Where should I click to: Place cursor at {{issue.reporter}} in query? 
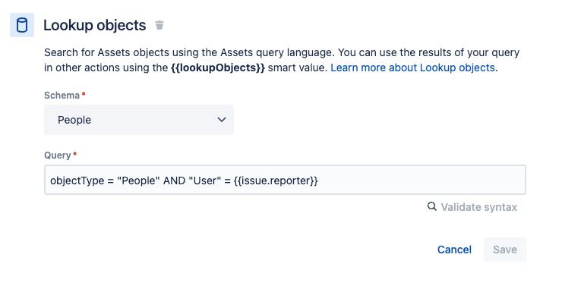click(x=276, y=181)
